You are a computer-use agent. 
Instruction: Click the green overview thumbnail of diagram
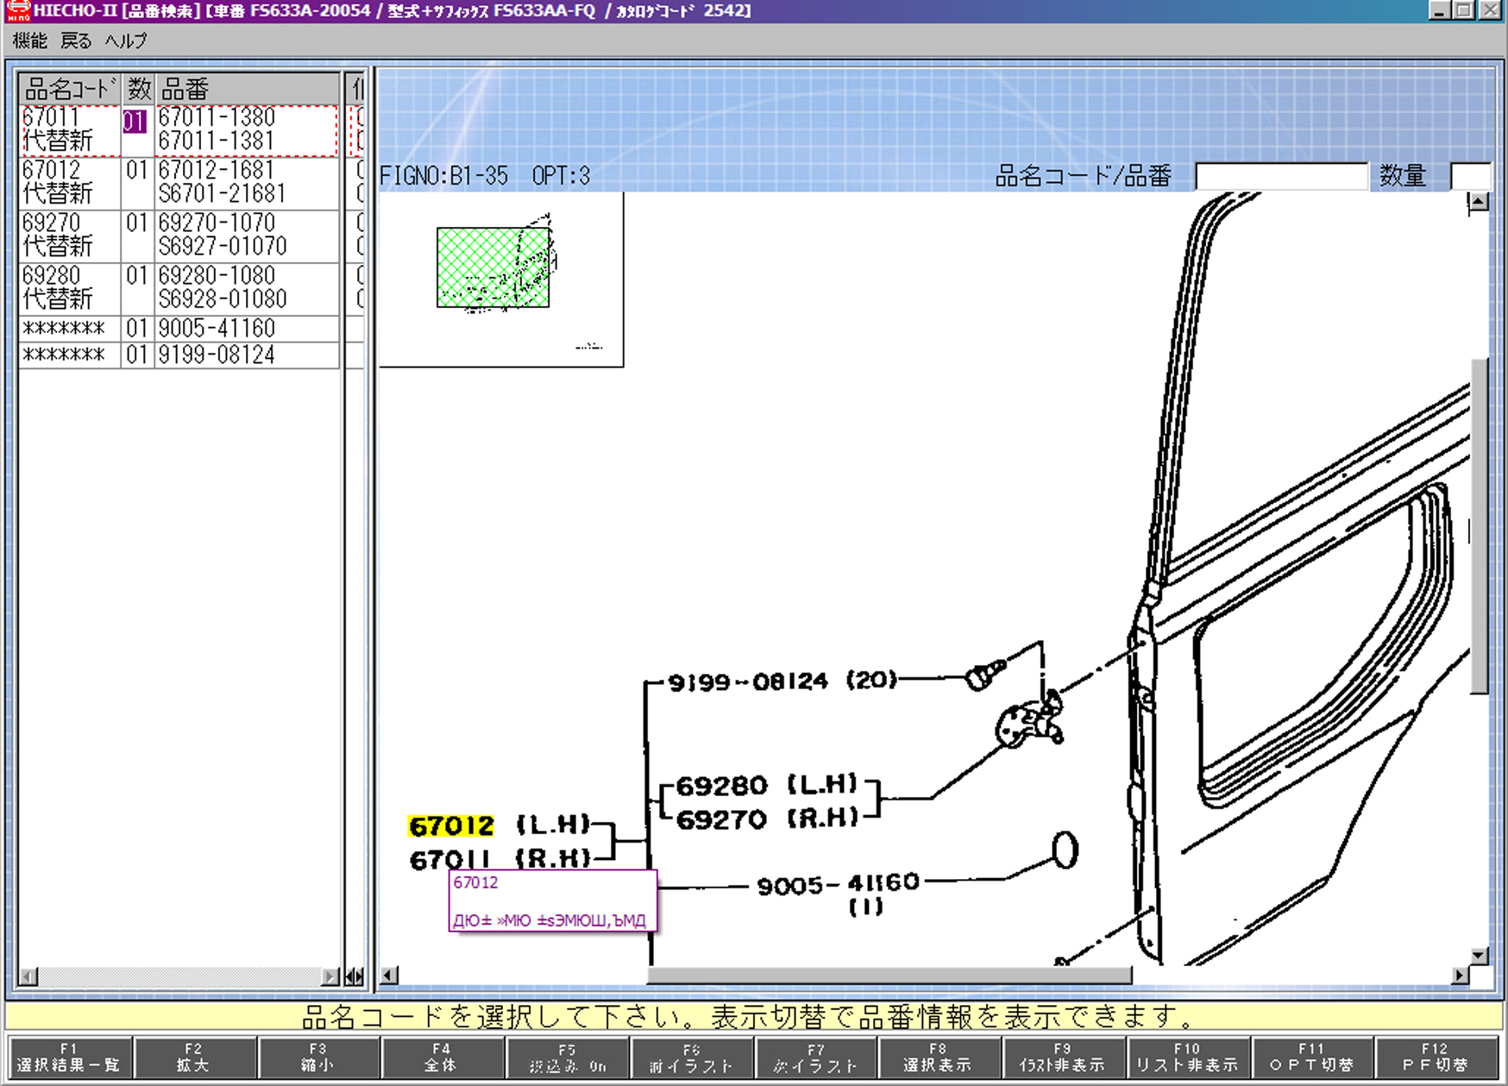click(493, 267)
